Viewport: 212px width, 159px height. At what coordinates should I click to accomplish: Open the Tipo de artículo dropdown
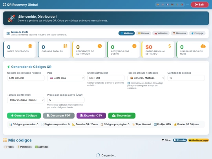[x=146, y=78]
